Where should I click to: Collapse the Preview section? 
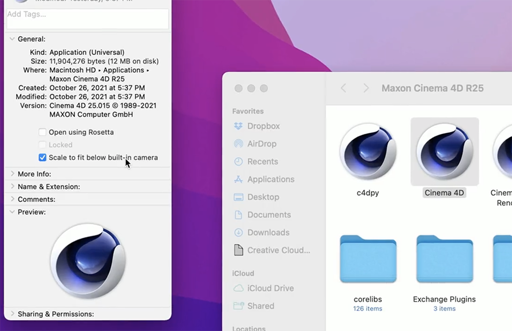click(12, 212)
